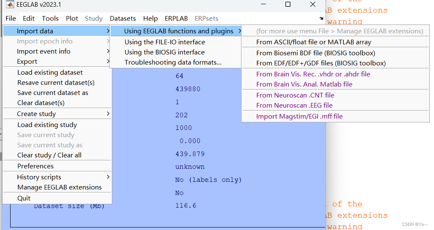Import From Brain Vis. Anal. Matlab file
The image size is (434, 230).
click(336, 84)
